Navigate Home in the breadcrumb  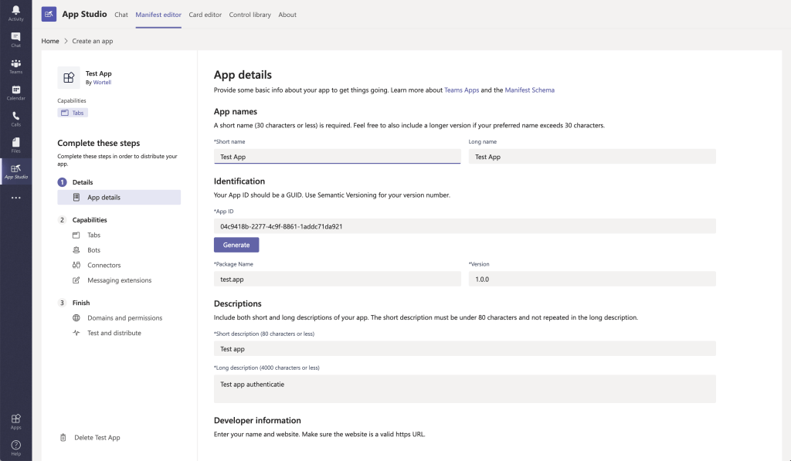(50, 41)
